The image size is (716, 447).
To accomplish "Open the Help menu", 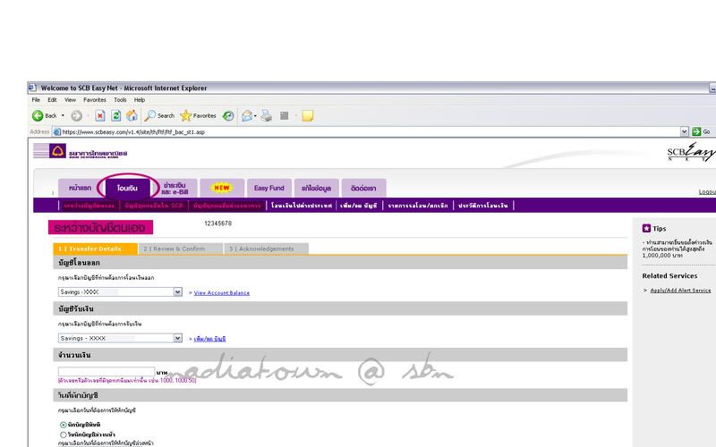I will pyautogui.click(x=140, y=100).
